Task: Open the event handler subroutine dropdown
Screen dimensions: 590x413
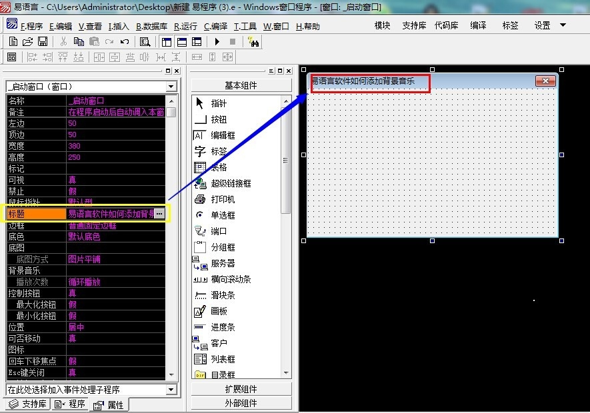Action: coord(171,390)
